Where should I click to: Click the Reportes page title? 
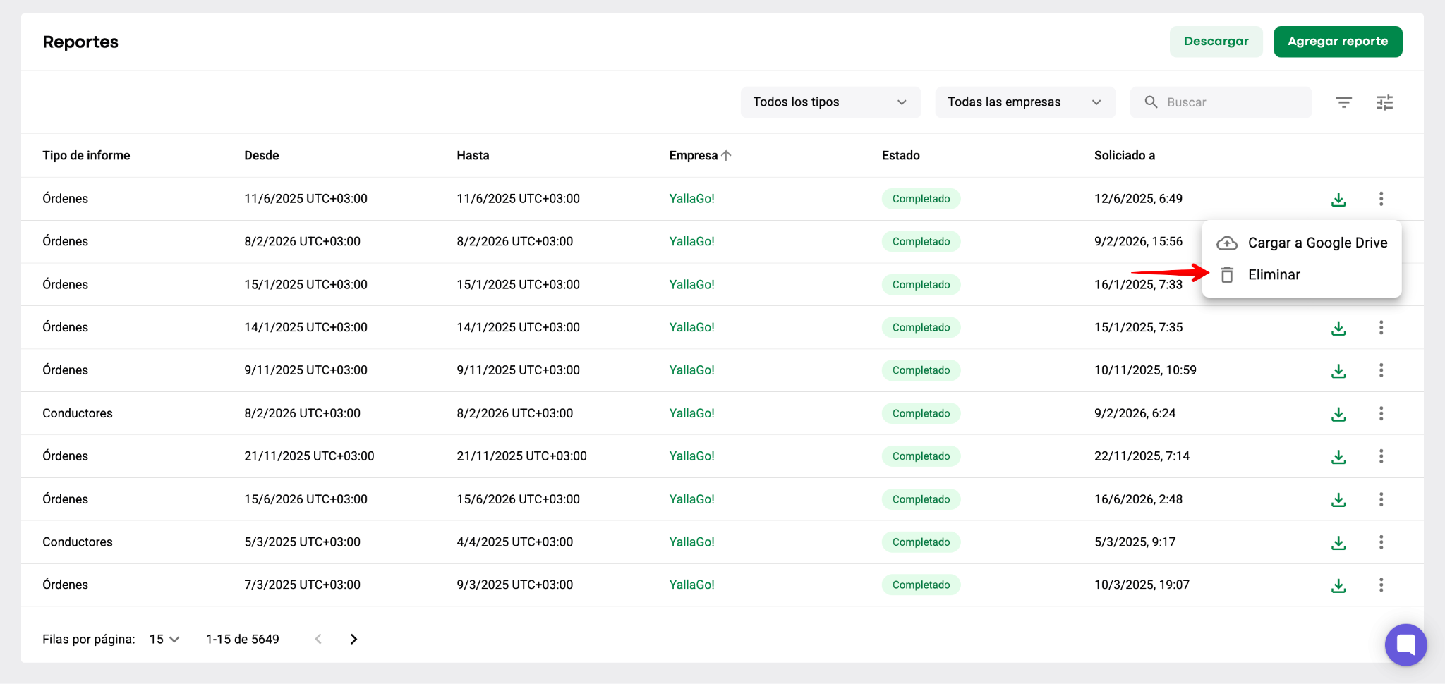point(80,42)
